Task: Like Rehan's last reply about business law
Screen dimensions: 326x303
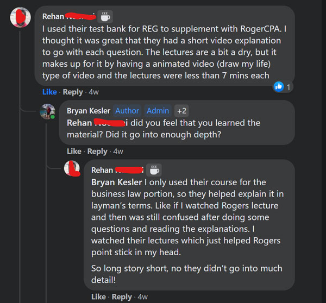Action: (x=98, y=297)
